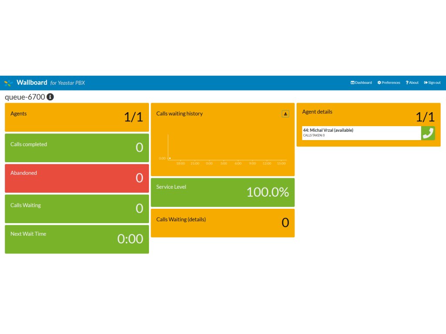Open Preferences in the top navigation
This screenshot has height=334, width=446.
pyautogui.click(x=389, y=83)
